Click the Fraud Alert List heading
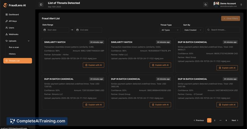The height and width of the screenshot is (129, 247). 51,19
